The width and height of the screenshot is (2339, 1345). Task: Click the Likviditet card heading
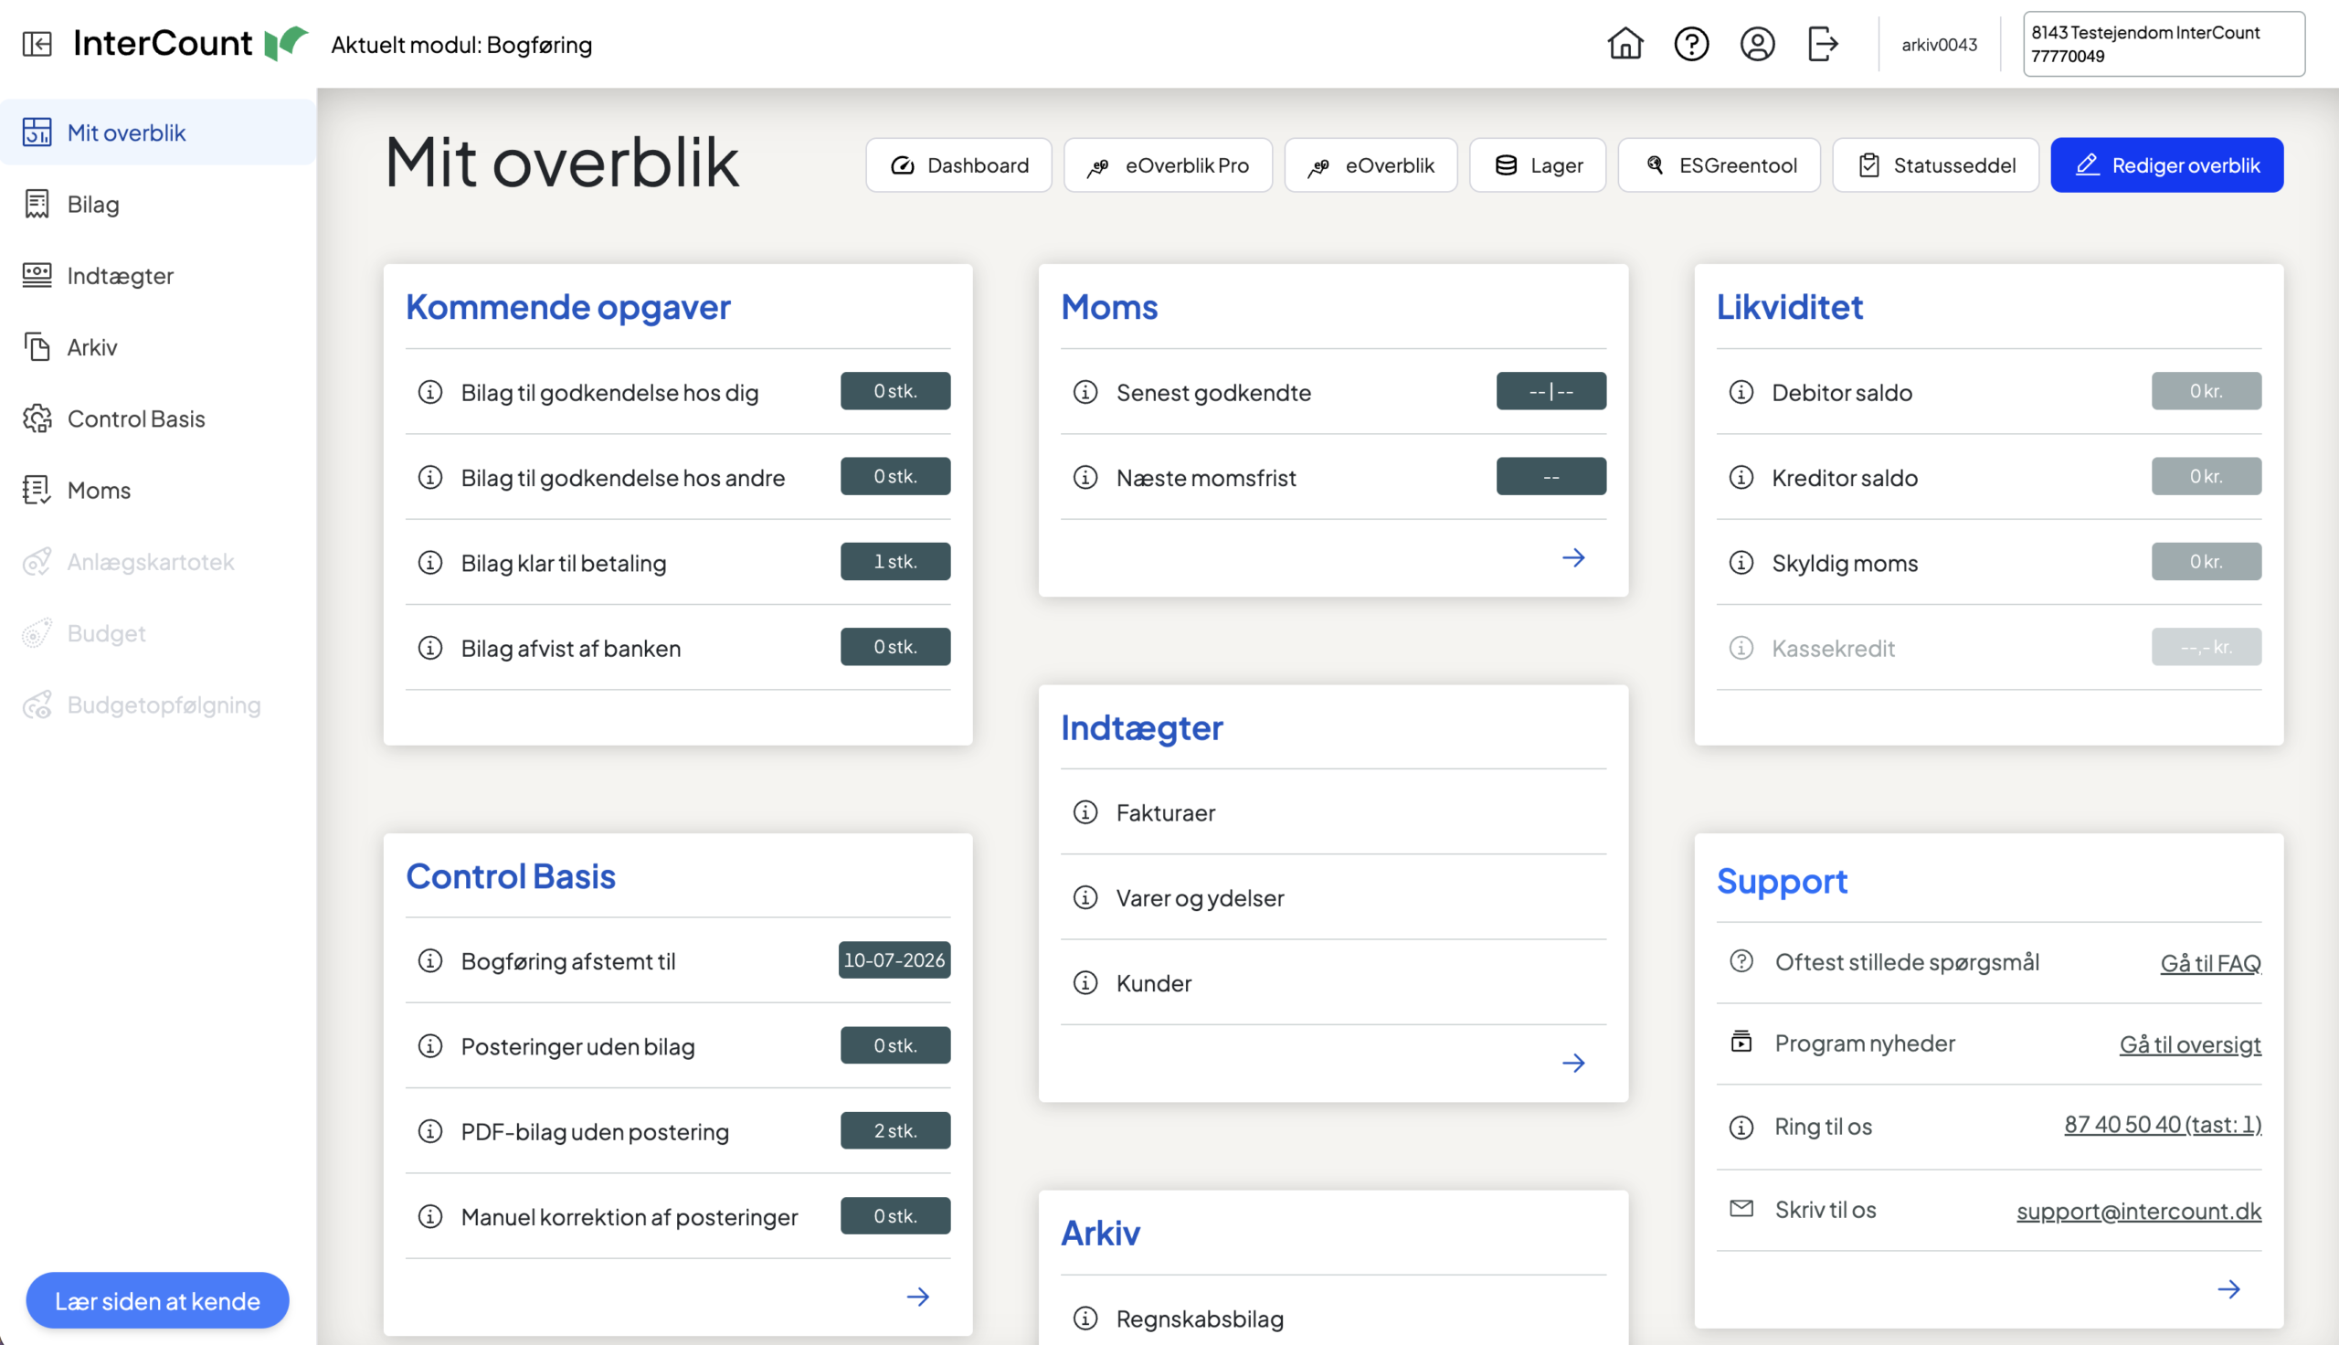coord(1790,306)
